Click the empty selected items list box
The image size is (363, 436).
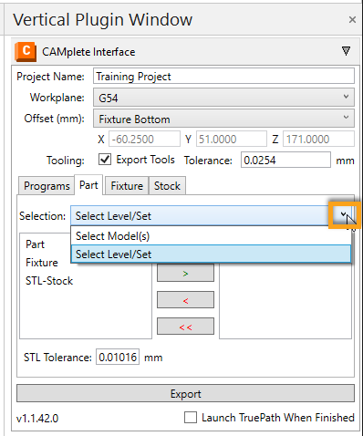(285, 301)
